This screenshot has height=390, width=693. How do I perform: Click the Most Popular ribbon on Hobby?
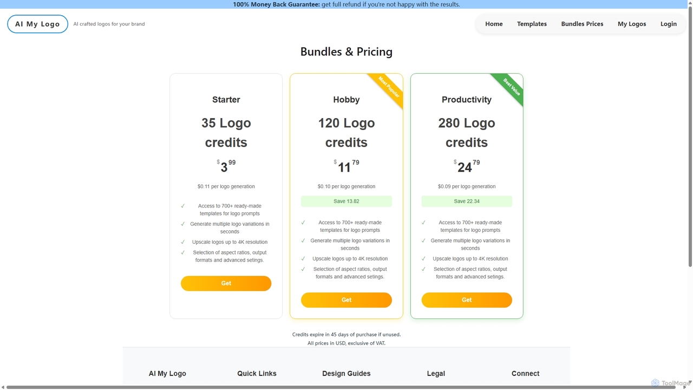tap(389, 87)
